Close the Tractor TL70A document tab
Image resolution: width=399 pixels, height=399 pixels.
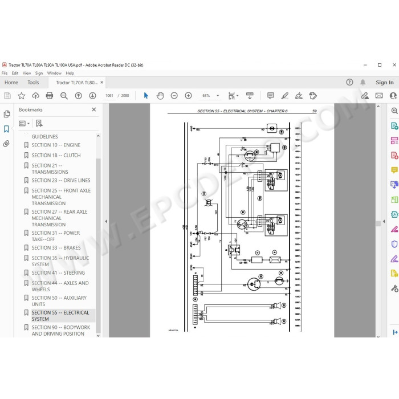coord(102,83)
